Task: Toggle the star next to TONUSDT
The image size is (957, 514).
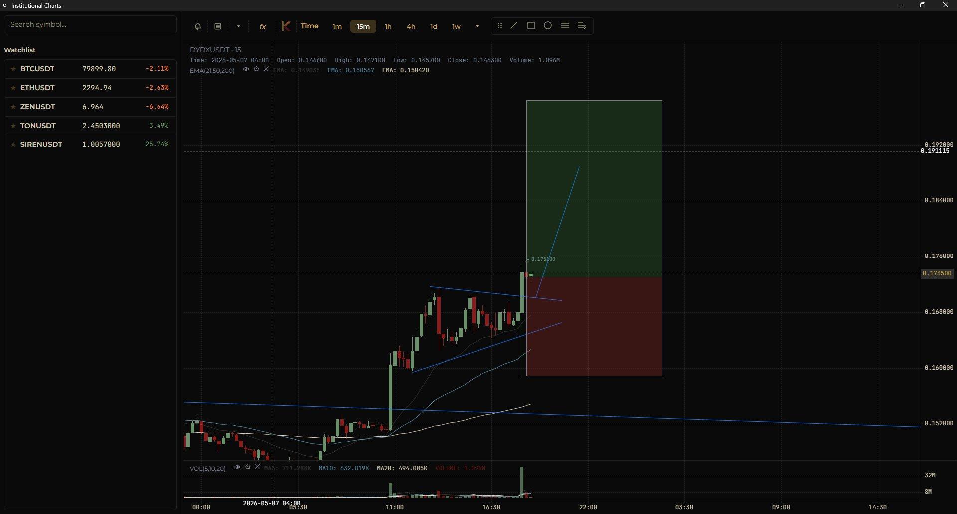Action: [13, 126]
